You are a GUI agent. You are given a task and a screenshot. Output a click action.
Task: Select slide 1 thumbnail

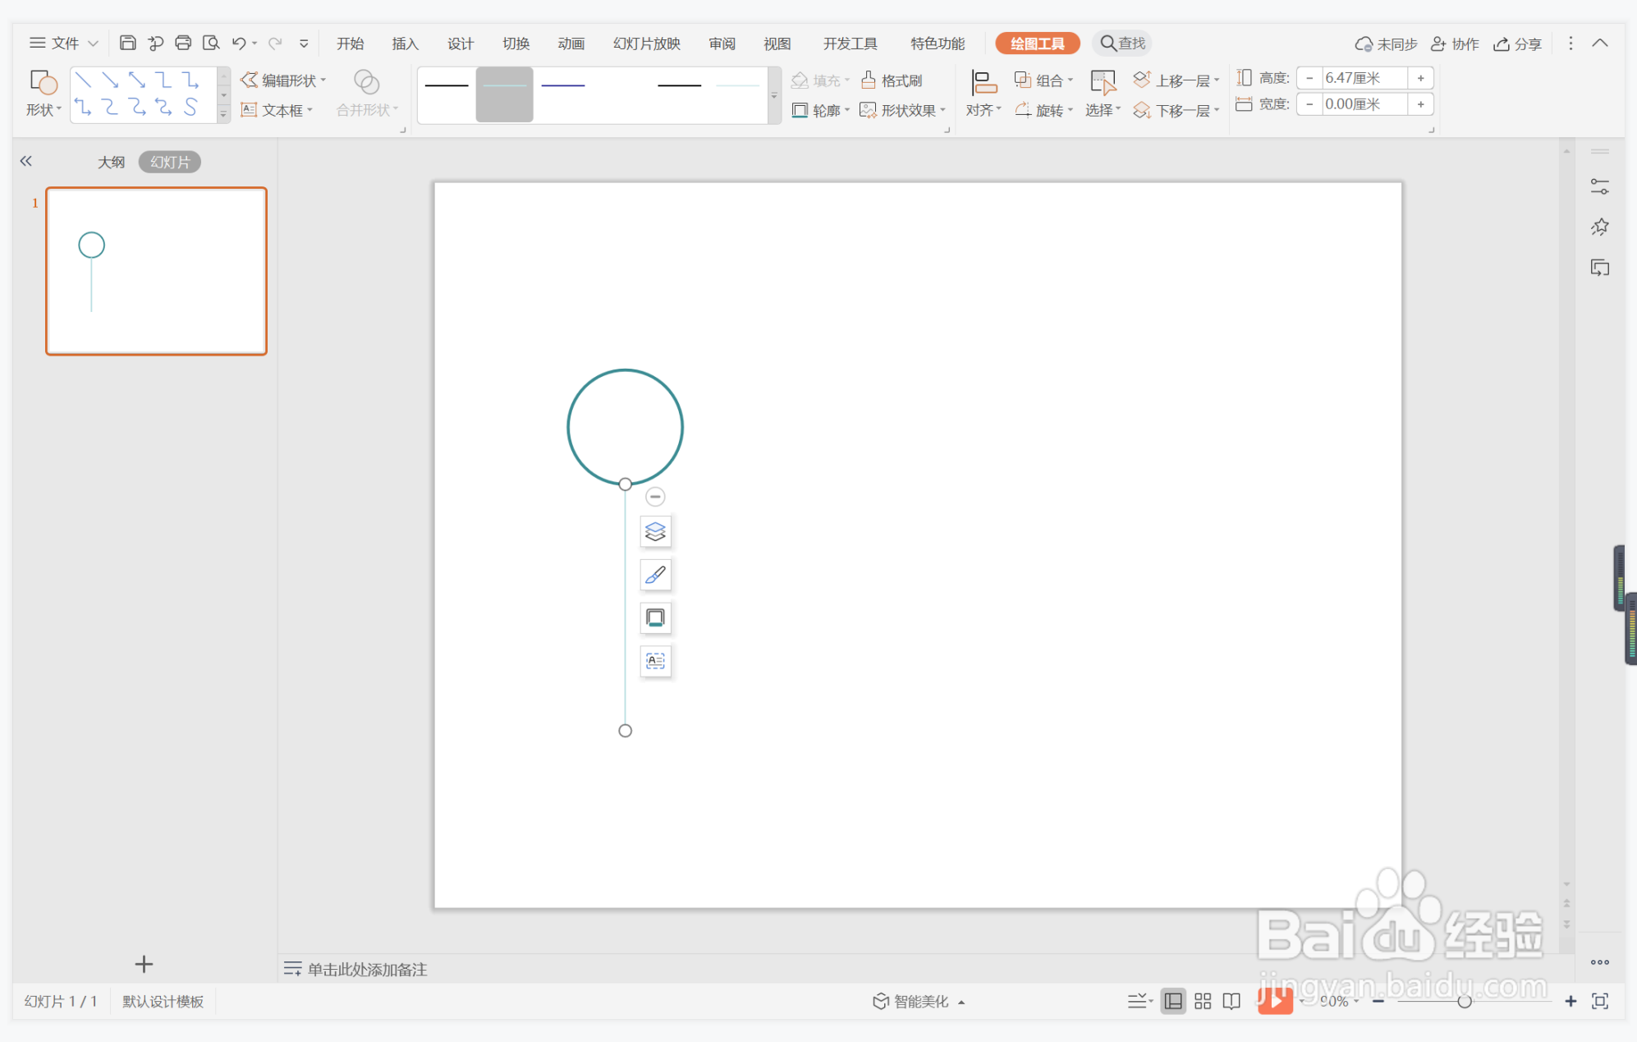point(156,271)
